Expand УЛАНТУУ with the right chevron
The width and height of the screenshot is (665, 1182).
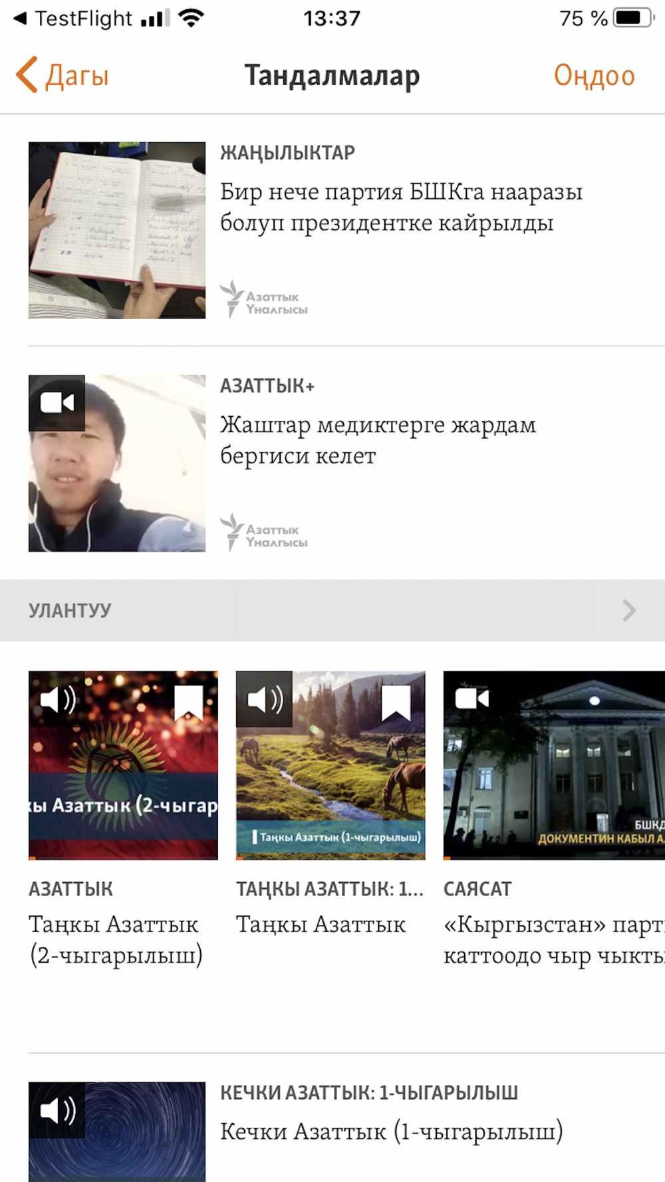(629, 610)
